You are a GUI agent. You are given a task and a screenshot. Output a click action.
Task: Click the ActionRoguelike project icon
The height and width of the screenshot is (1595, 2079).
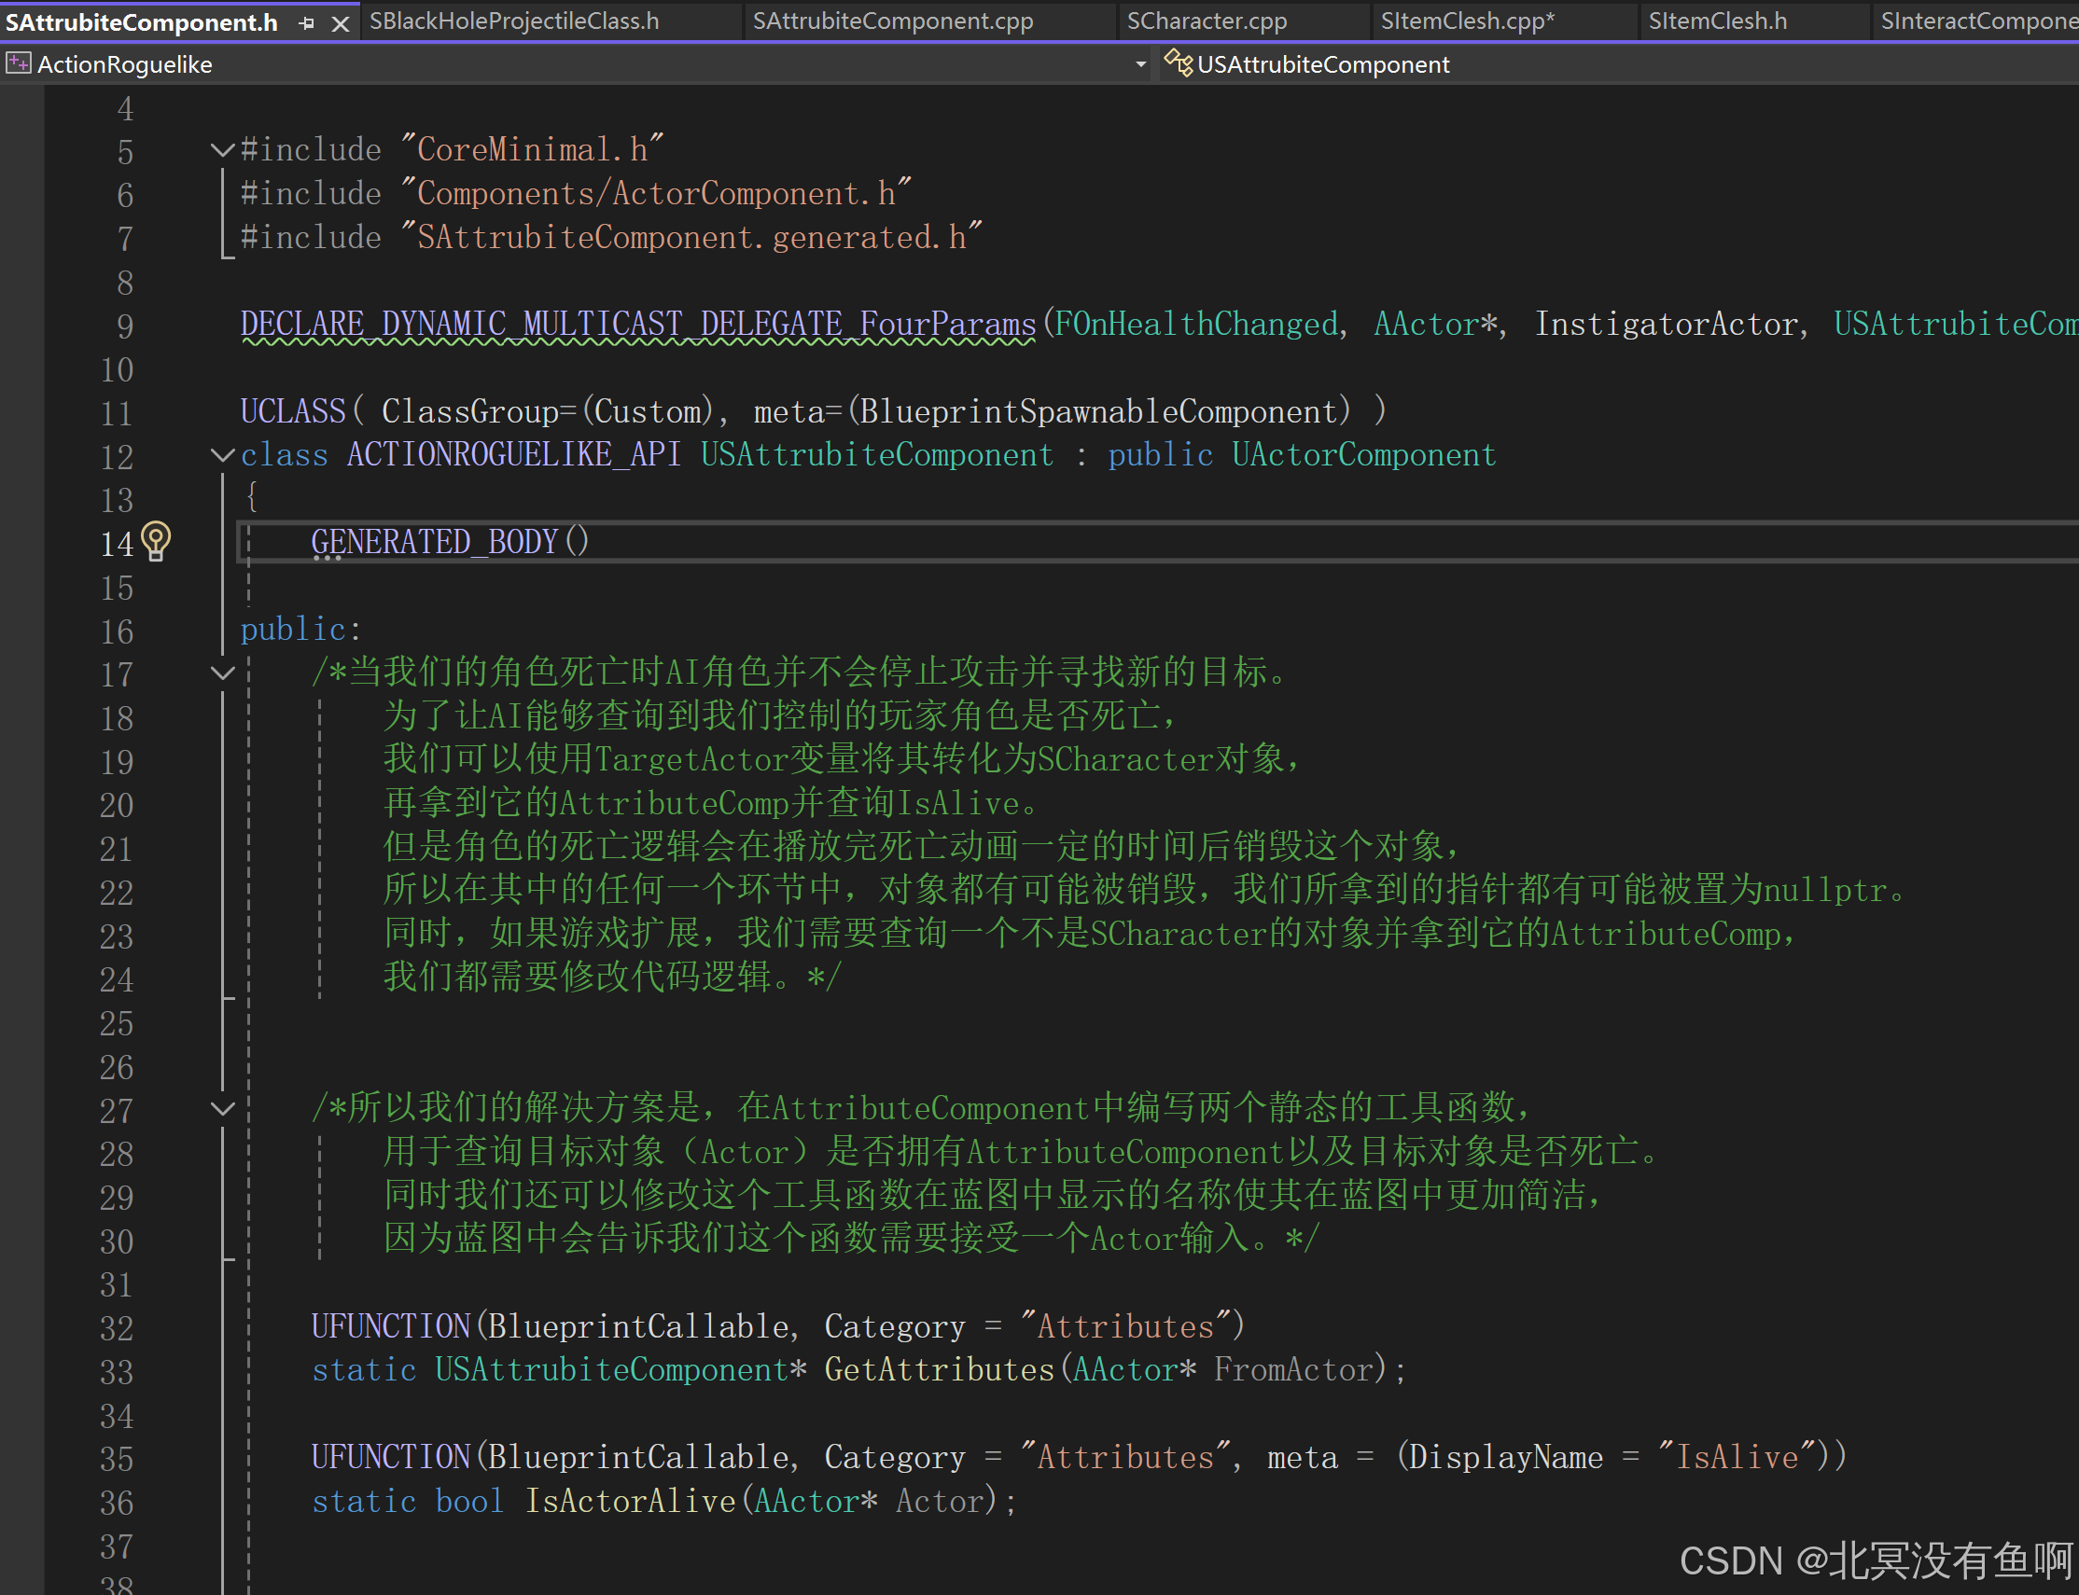17,63
